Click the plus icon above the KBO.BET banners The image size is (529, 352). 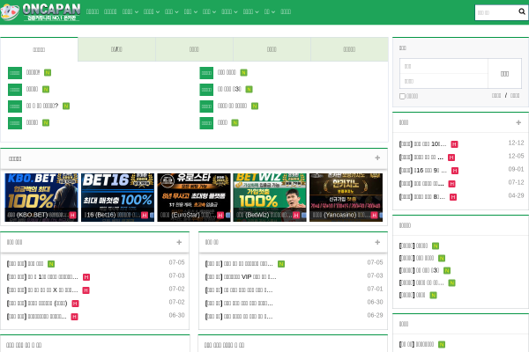[x=377, y=158]
